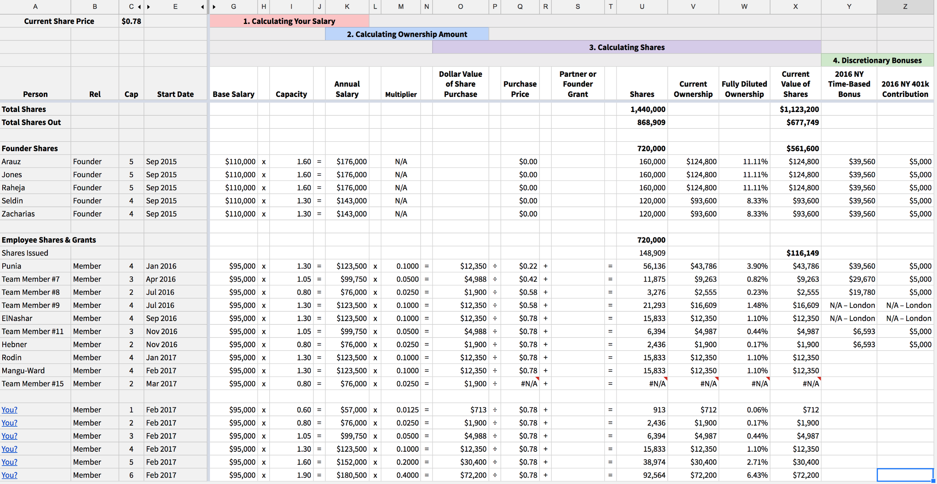The image size is (937, 484).
Task: Open the You? link in Cap 2 row
Action: pyautogui.click(x=9, y=423)
